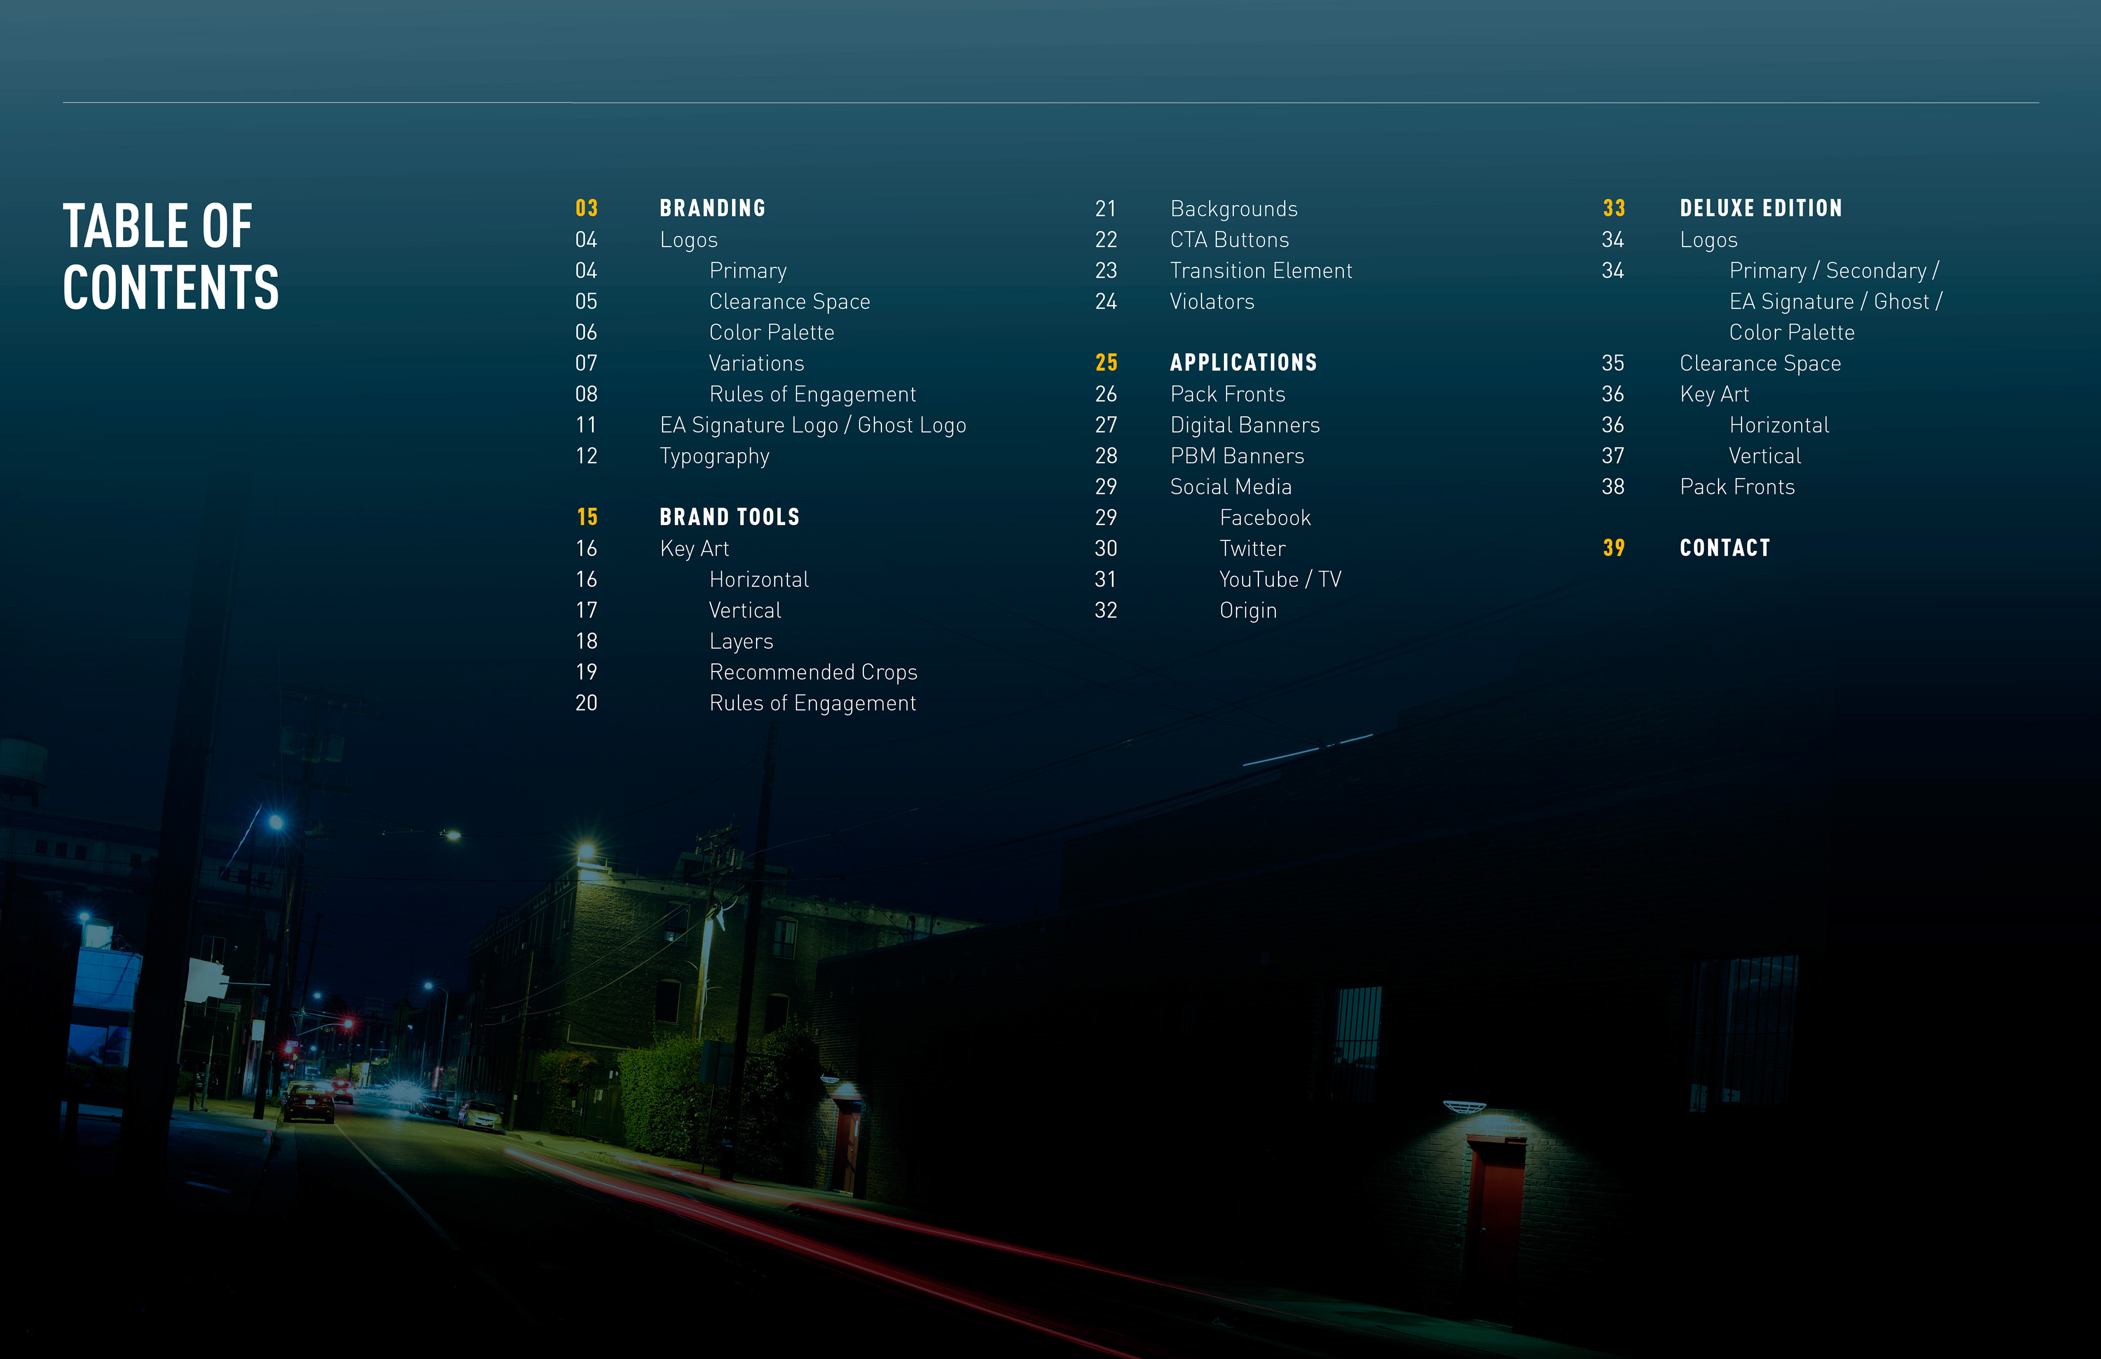The height and width of the screenshot is (1359, 2101).
Task: Click 'Horizontal' on page 16
Action: [x=758, y=580]
